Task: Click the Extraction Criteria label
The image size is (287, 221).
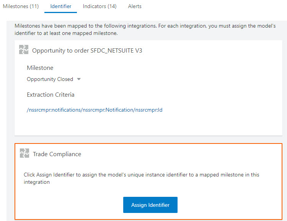Action: [x=51, y=95]
